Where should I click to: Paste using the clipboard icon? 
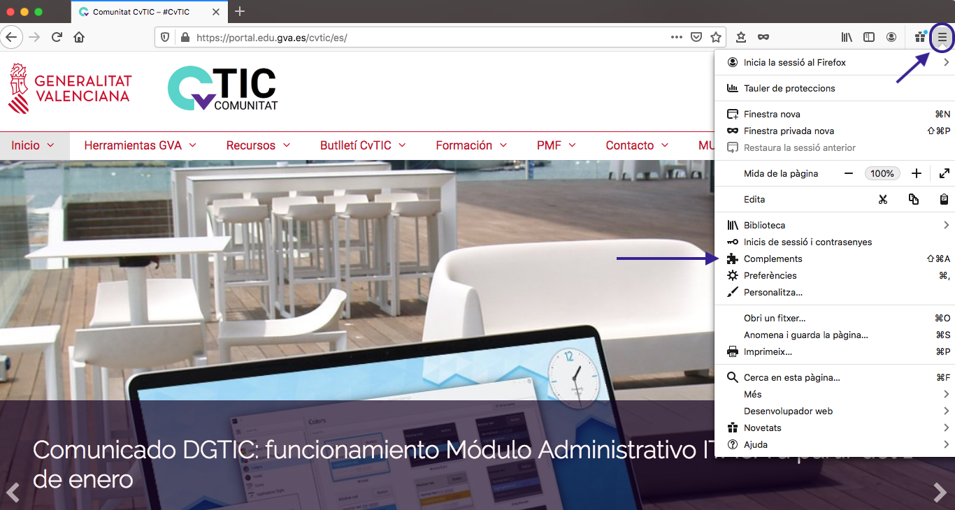(944, 199)
